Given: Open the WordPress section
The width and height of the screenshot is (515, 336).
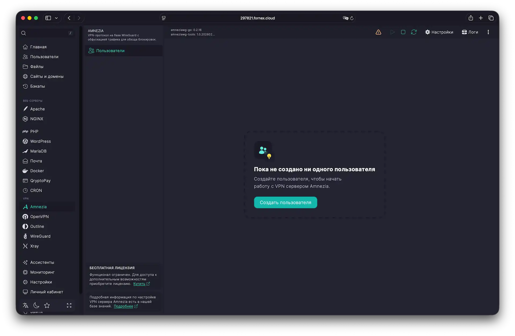Looking at the screenshot, I should 40,141.
